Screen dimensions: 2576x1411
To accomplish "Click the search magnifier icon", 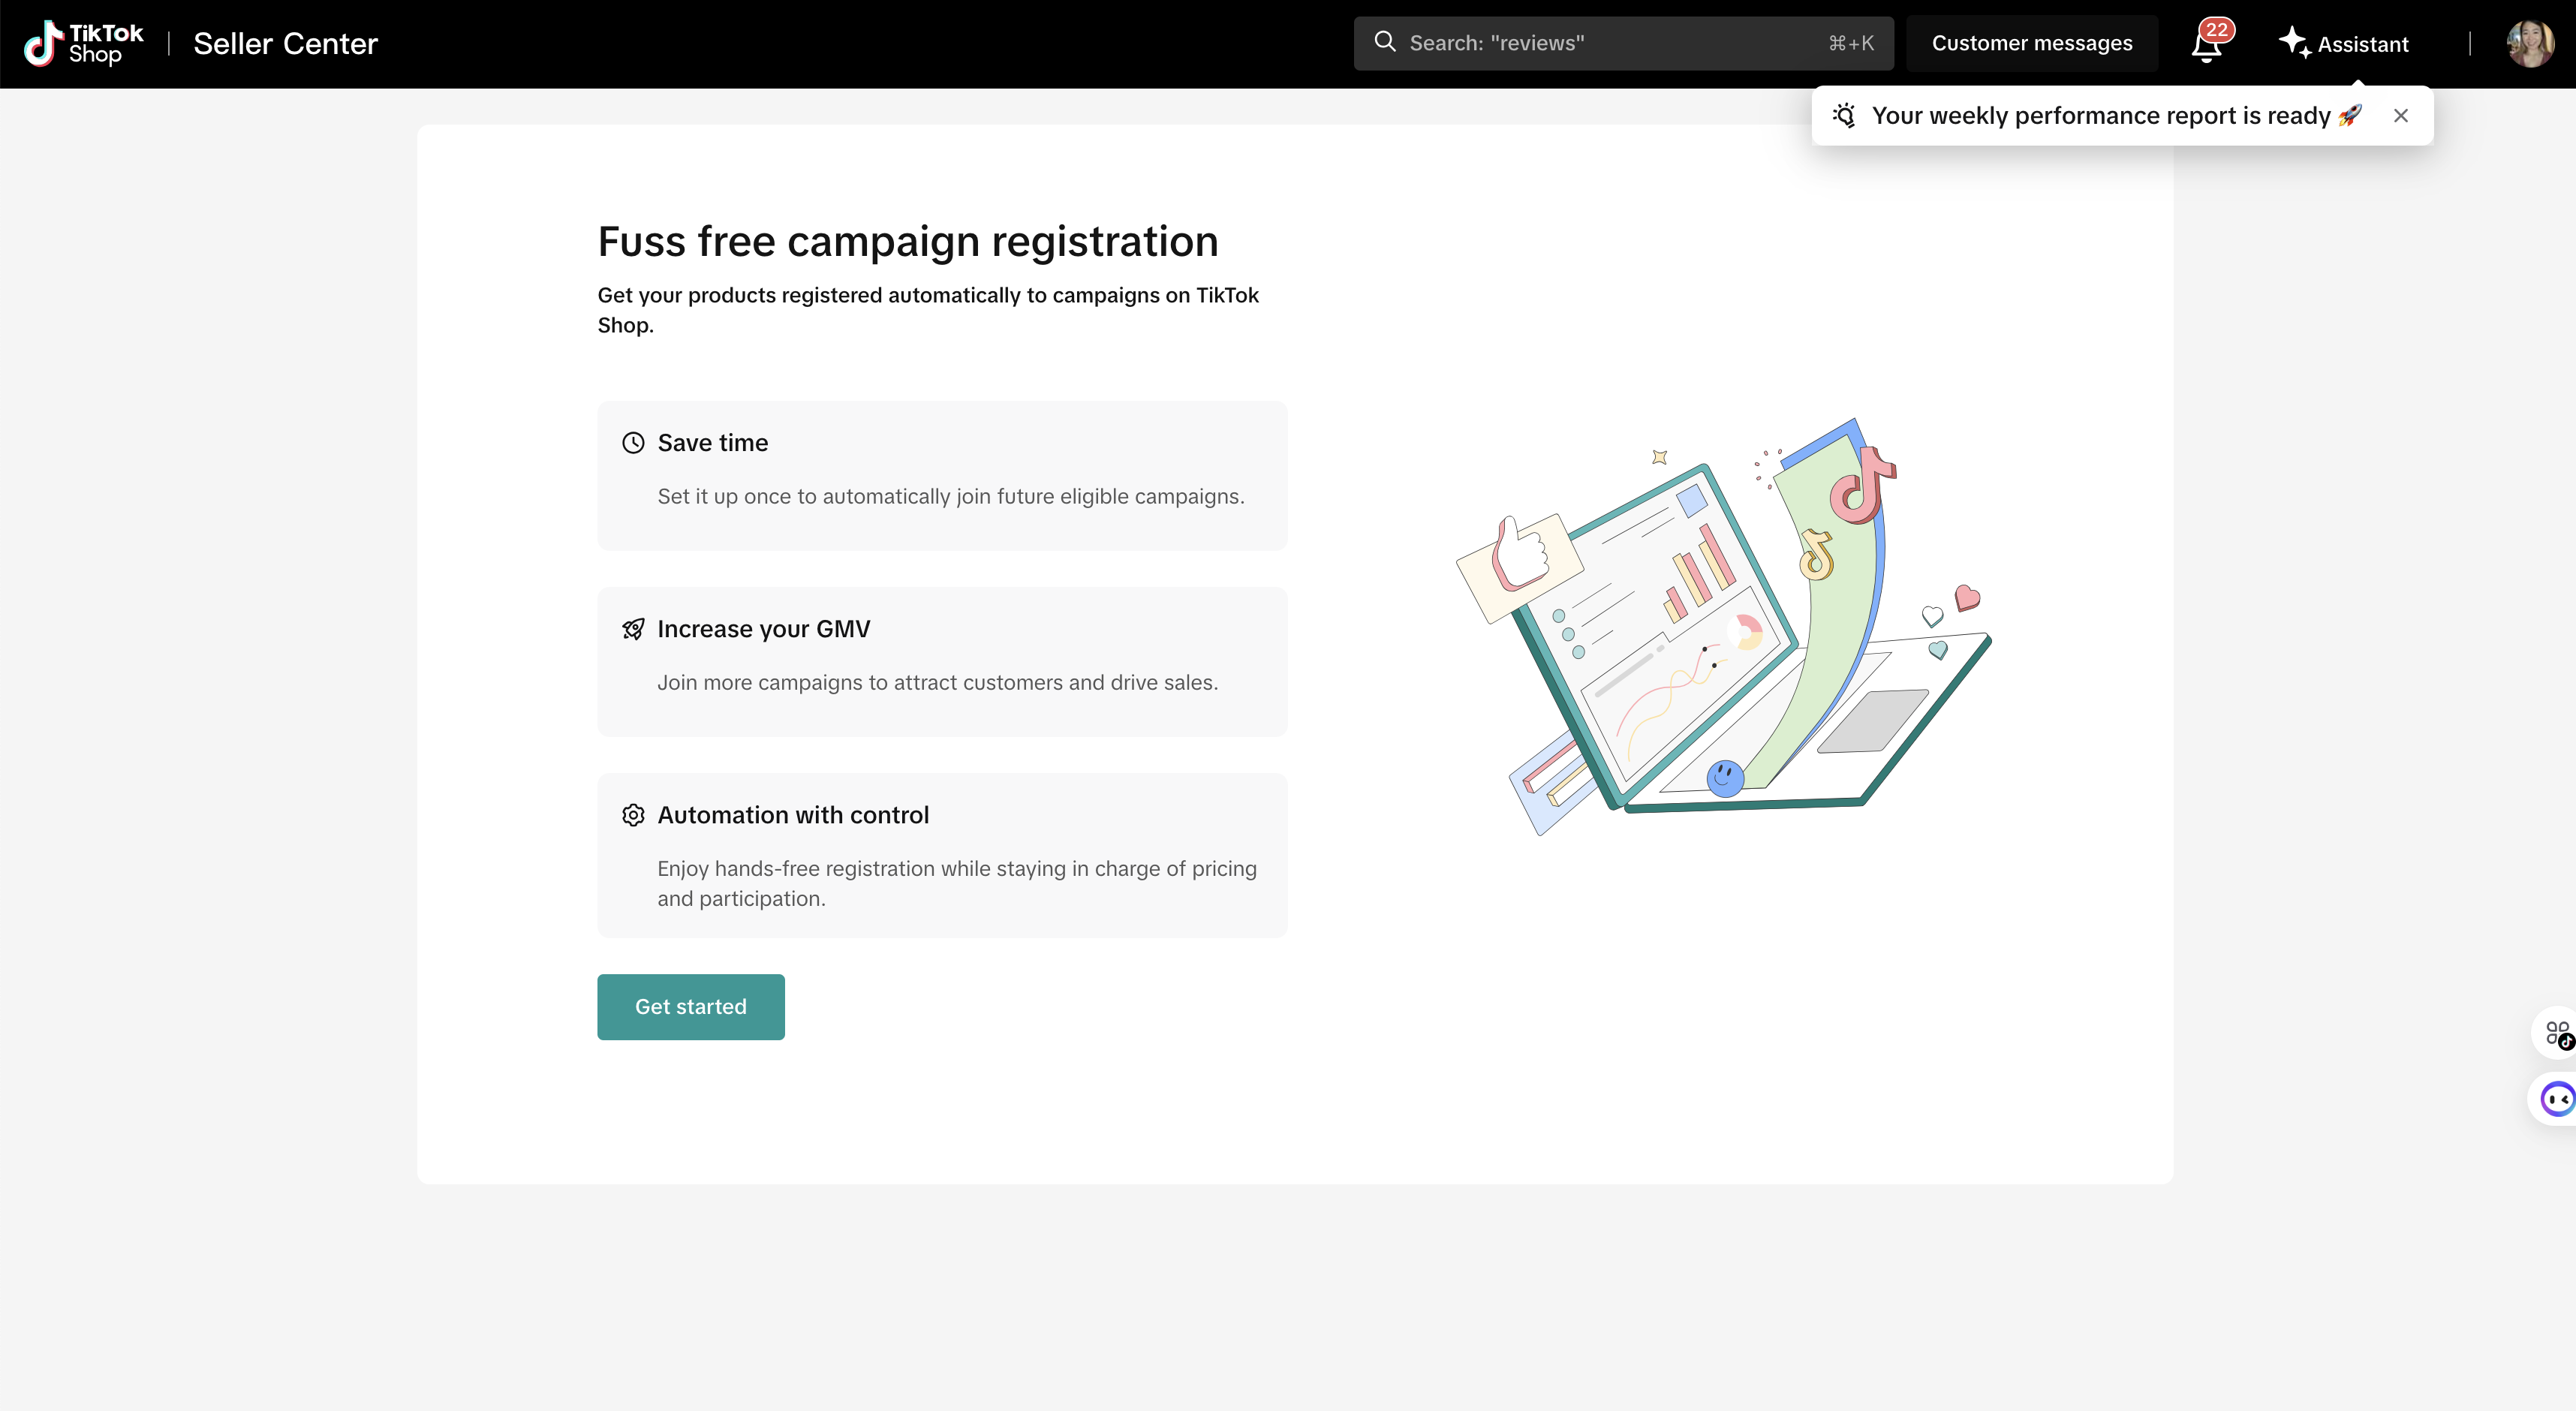I will [1384, 42].
